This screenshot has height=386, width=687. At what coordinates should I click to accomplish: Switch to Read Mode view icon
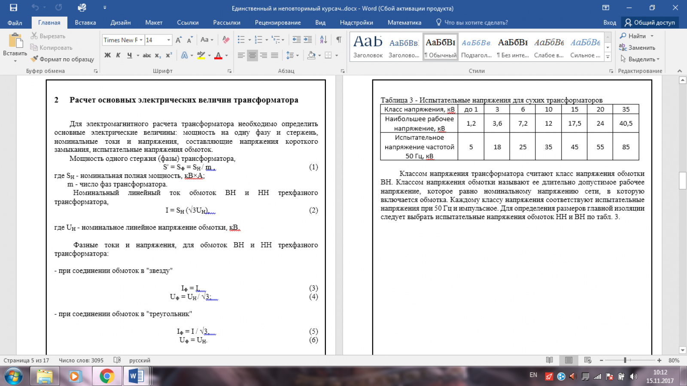pyautogui.click(x=549, y=360)
